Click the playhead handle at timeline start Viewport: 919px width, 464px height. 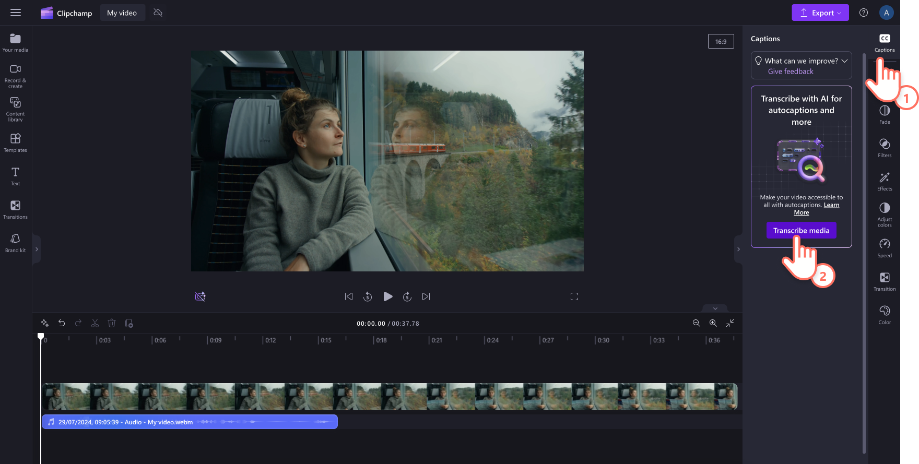pos(41,337)
